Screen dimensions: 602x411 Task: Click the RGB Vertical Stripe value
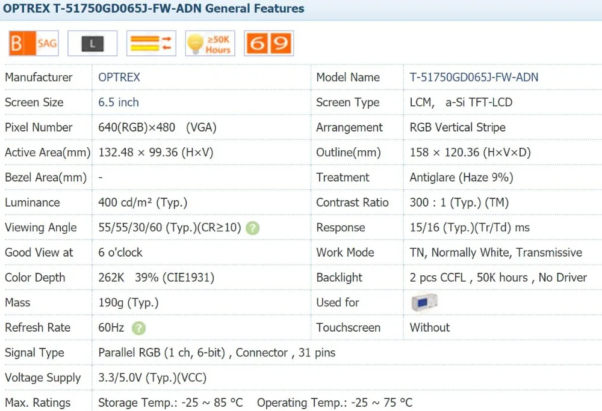tap(458, 127)
